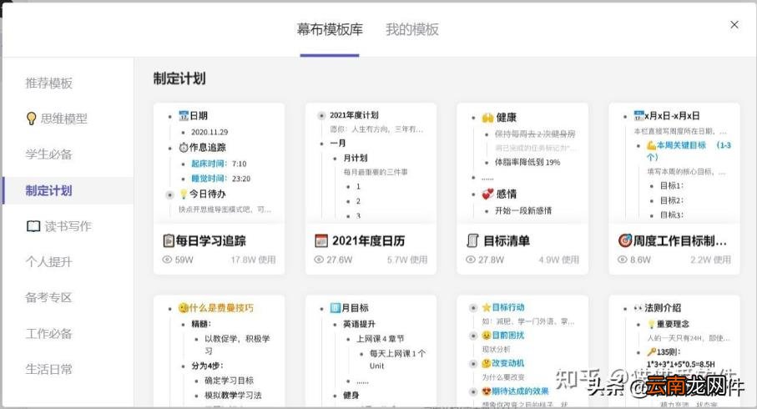Open the 学生必备 category
The width and height of the screenshot is (757, 409).
click(48, 154)
